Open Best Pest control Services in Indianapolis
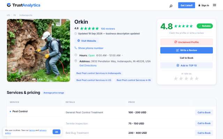 (x=99, y=73)
